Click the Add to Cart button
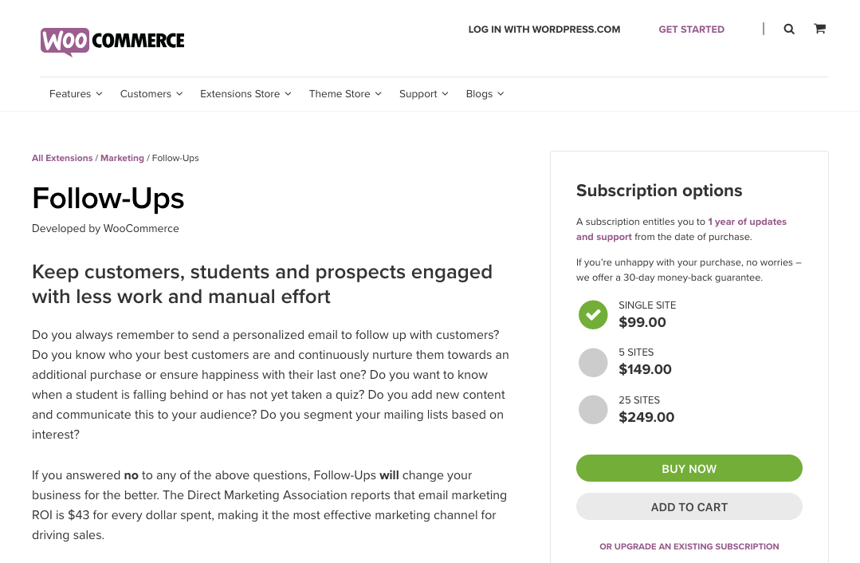 point(689,507)
